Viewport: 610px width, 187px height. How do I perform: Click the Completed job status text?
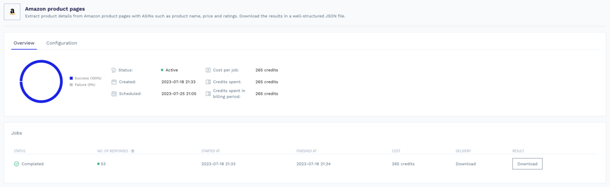pyautogui.click(x=32, y=164)
